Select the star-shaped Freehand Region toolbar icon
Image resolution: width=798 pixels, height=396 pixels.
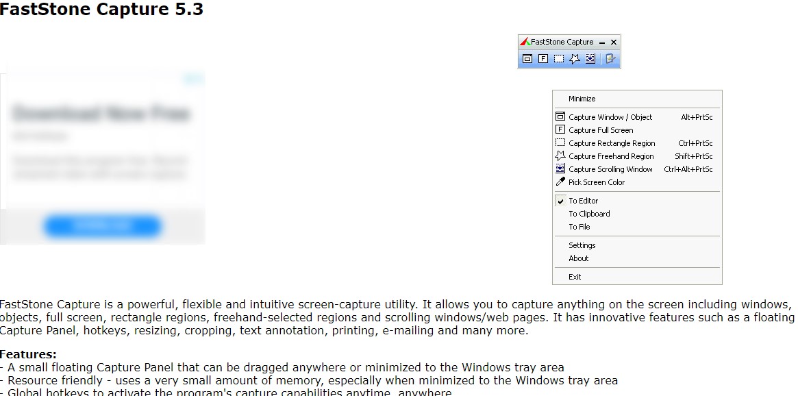click(575, 59)
